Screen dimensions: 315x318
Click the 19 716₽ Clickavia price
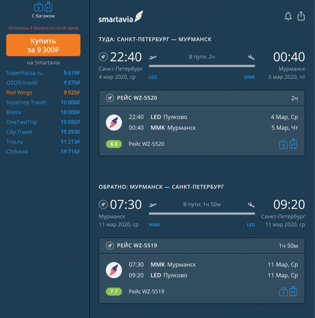pos(70,151)
